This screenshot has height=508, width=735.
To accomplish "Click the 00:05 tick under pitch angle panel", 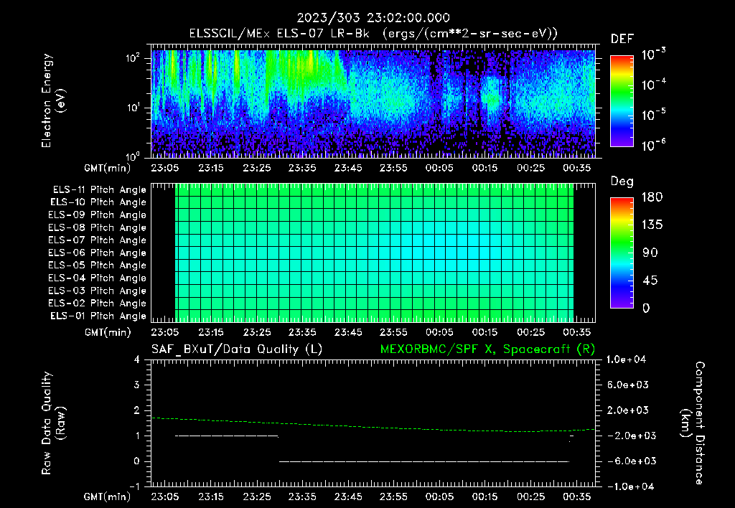I will [439, 332].
